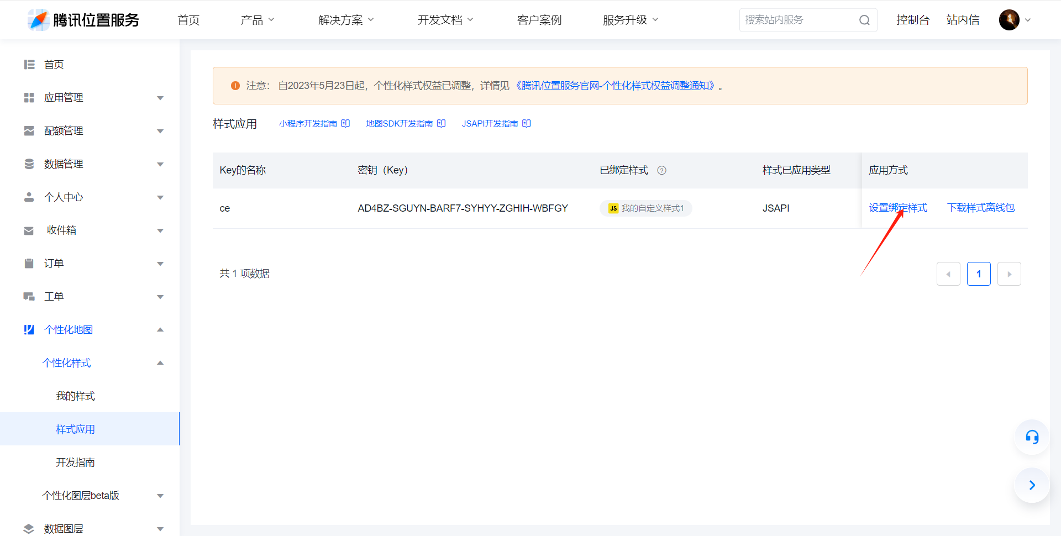Select page 1 in pagination
The height and width of the screenshot is (536, 1061).
pyautogui.click(x=979, y=274)
